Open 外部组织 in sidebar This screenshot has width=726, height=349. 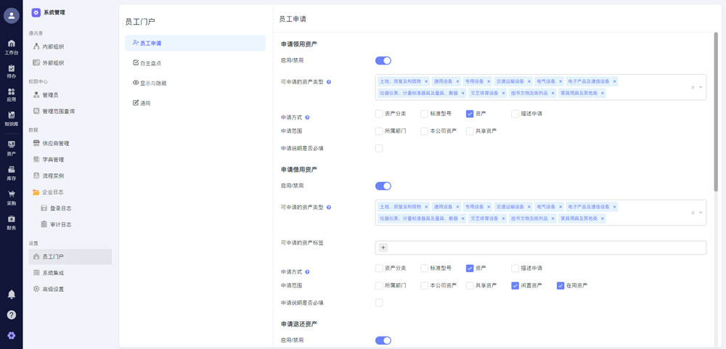point(70,63)
